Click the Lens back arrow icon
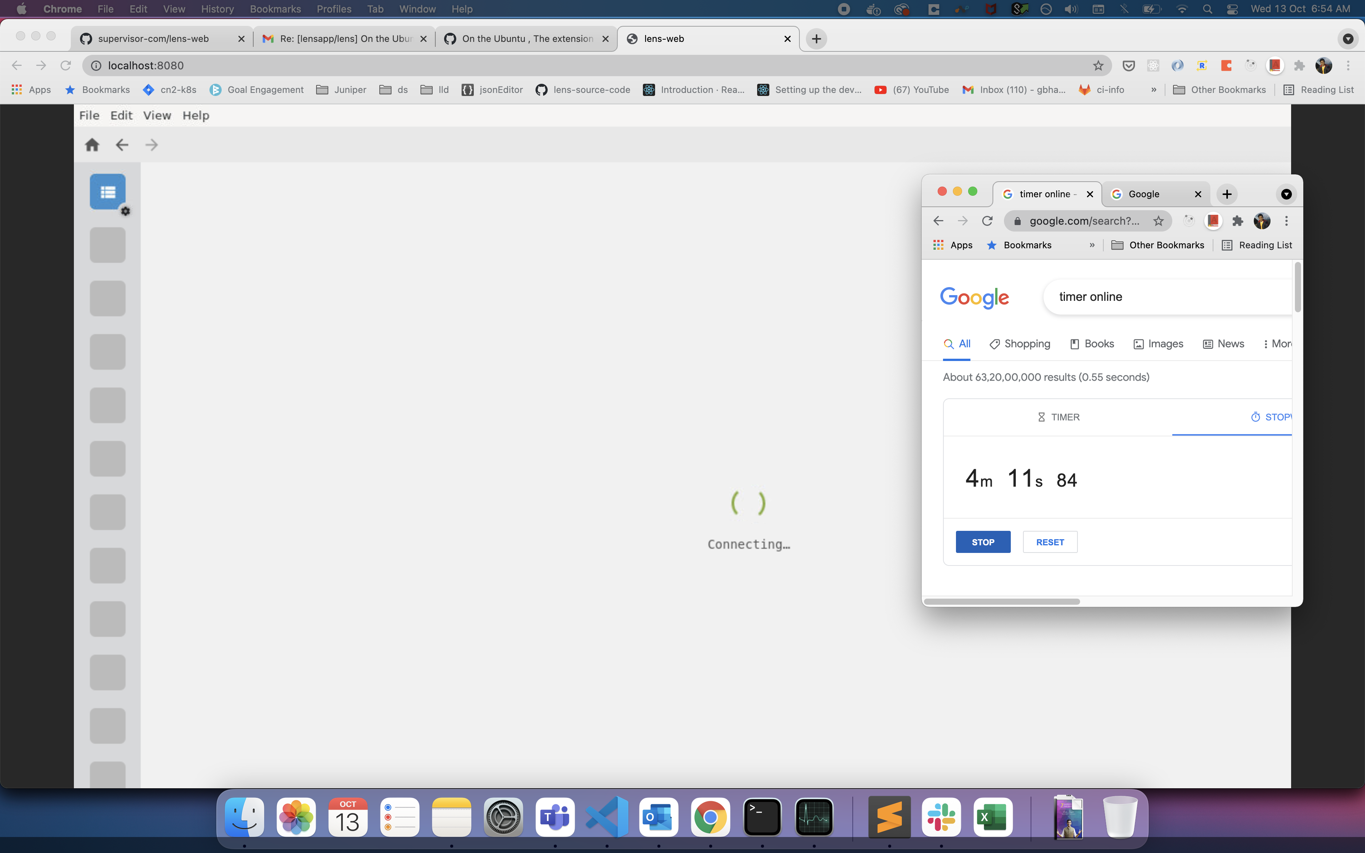Viewport: 1365px width, 853px height. pos(122,145)
